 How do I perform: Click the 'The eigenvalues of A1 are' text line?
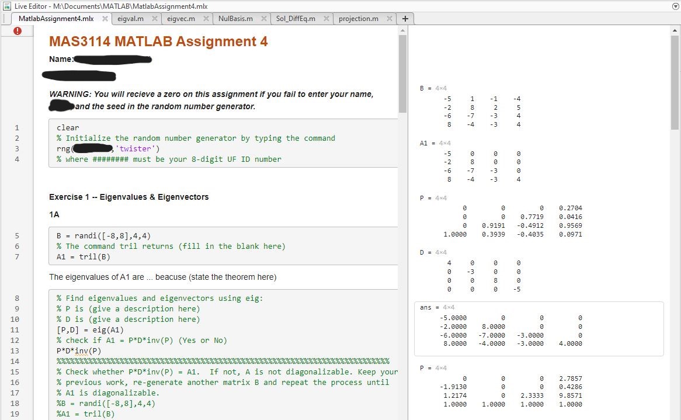pos(162,277)
